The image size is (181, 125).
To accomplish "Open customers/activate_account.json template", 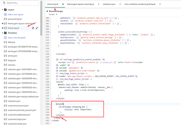I will tap(22, 110).
